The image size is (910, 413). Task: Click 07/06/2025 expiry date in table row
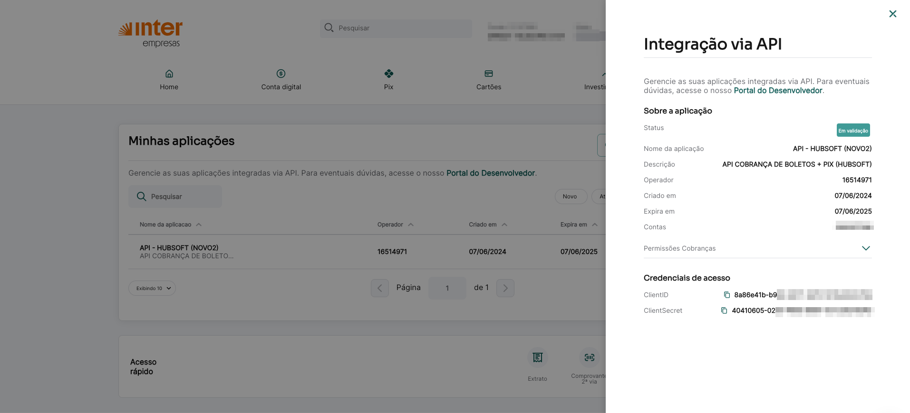579,252
